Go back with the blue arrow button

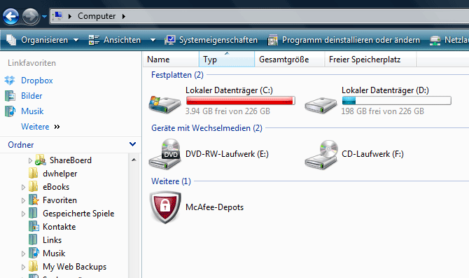pos(10,17)
